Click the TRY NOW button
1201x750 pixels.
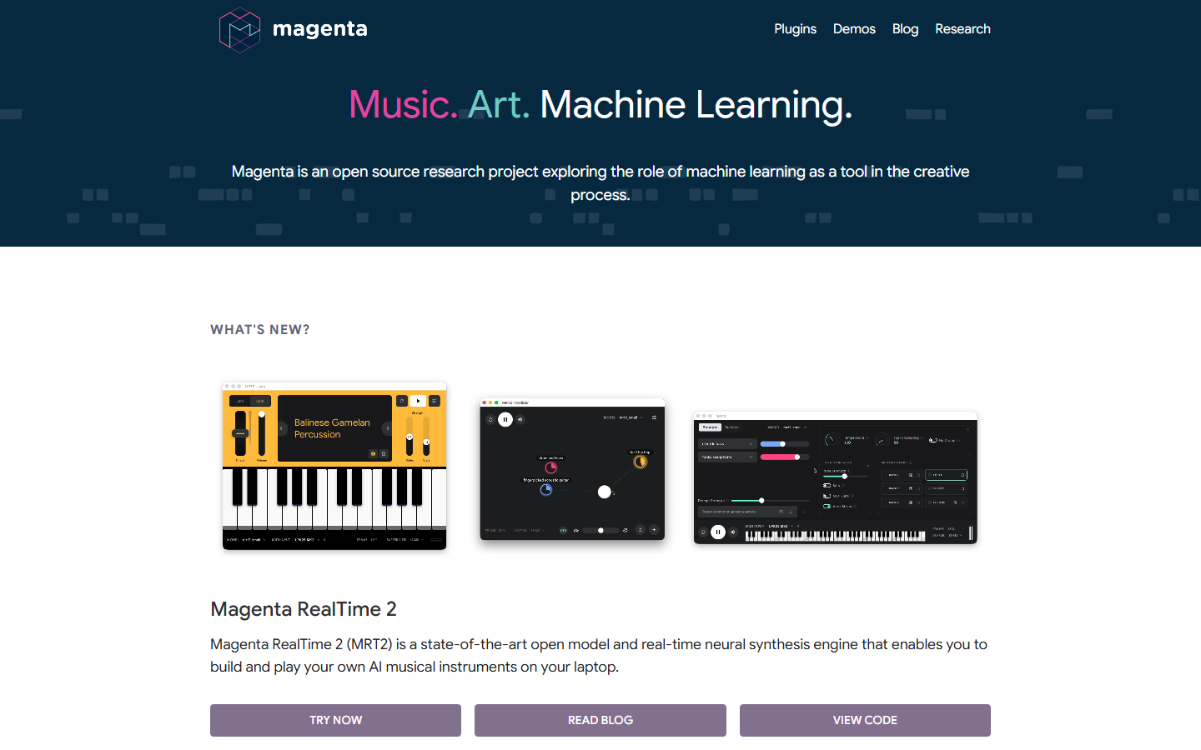[335, 720]
